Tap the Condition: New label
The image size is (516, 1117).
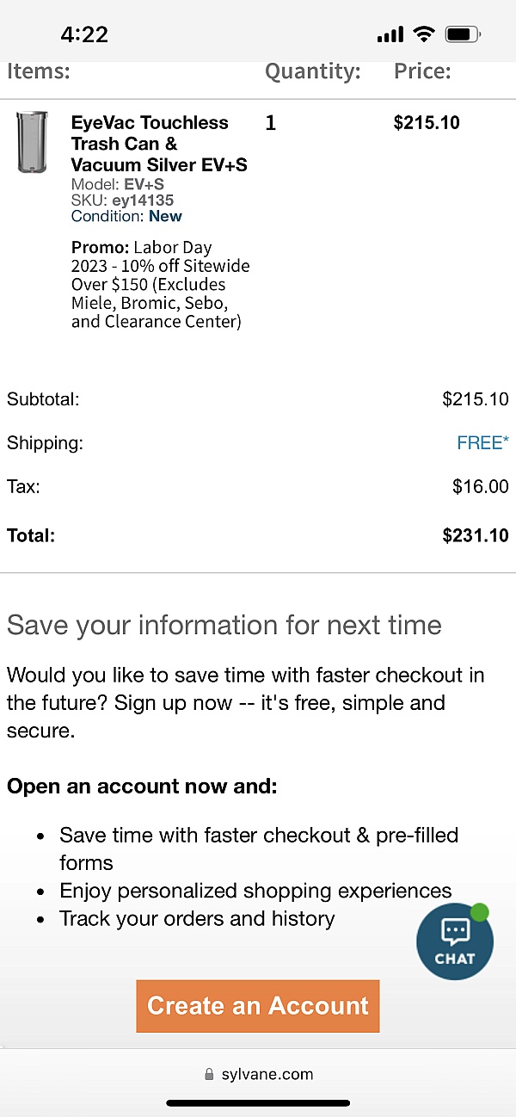[126, 217]
